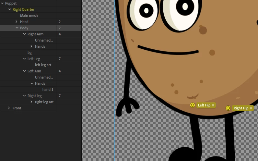The height and width of the screenshot is (161, 258).
Task: Collapse the Right Arm group chevron
Action: [x=24, y=34]
